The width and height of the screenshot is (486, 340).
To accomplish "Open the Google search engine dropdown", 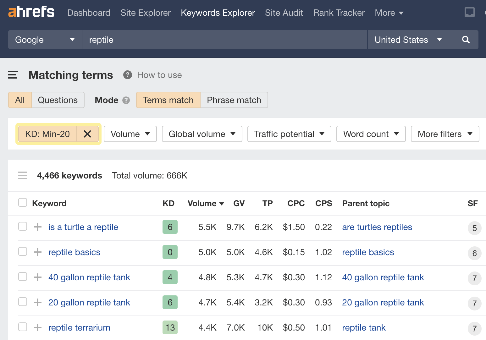I will (45, 40).
